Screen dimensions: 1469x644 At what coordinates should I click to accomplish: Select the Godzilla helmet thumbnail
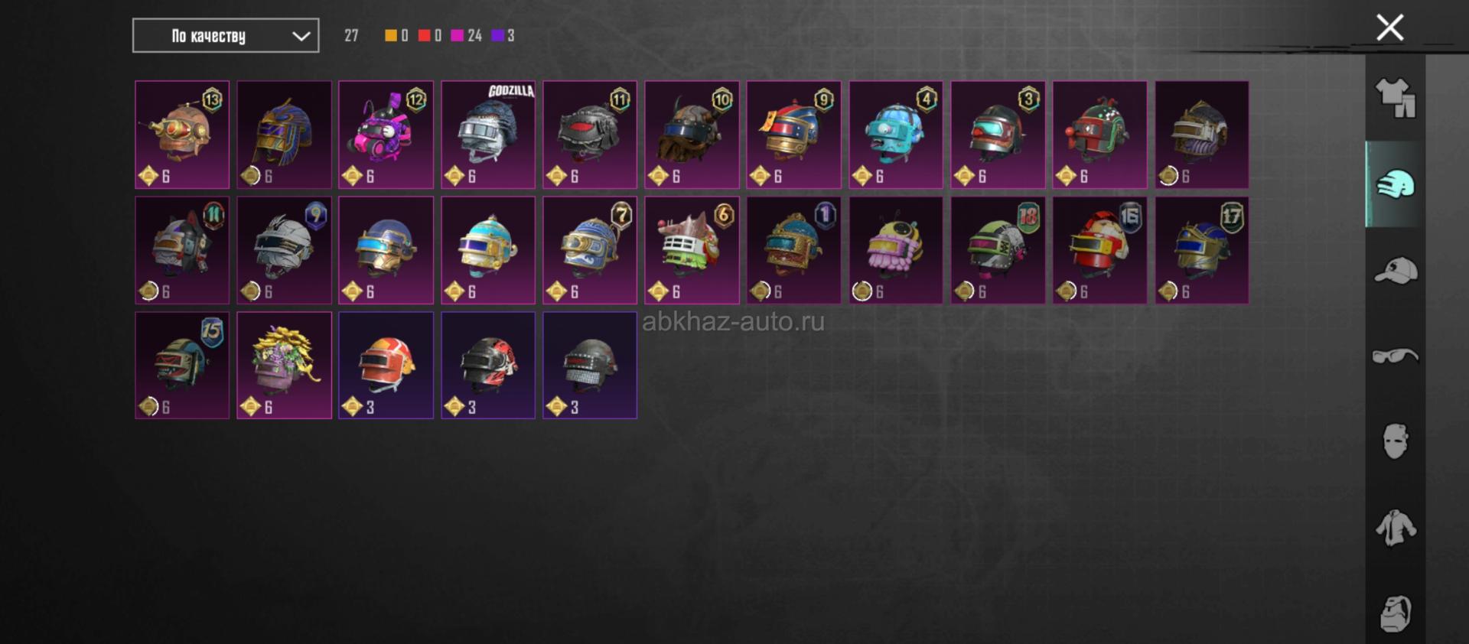pyautogui.click(x=488, y=135)
